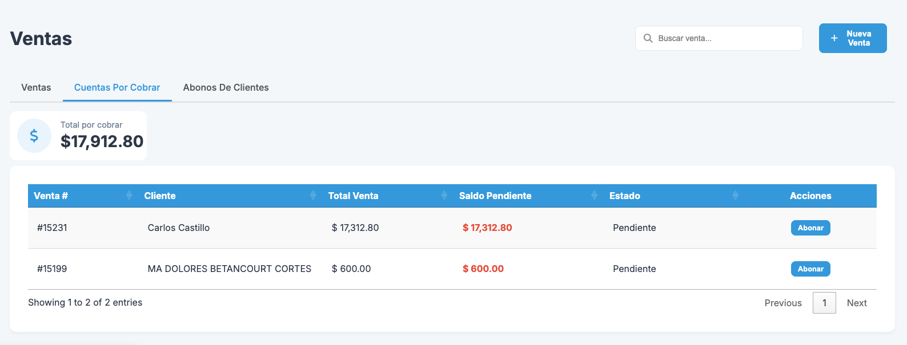Select page 1 in pagination

824,303
